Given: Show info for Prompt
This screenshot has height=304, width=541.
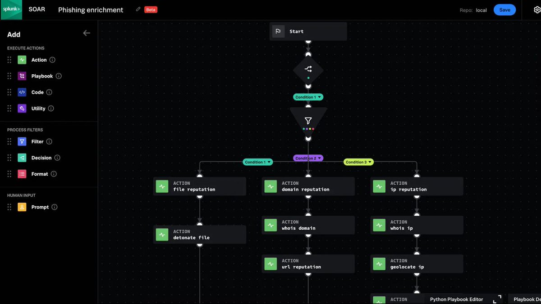Looking at the screenshot, I should pos(55,207).
